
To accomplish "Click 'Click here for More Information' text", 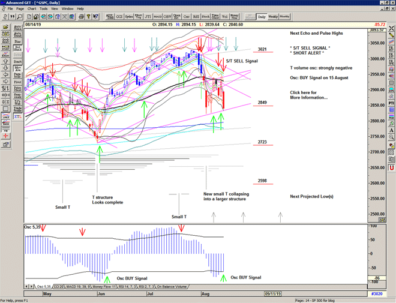I will coord(308,95).
